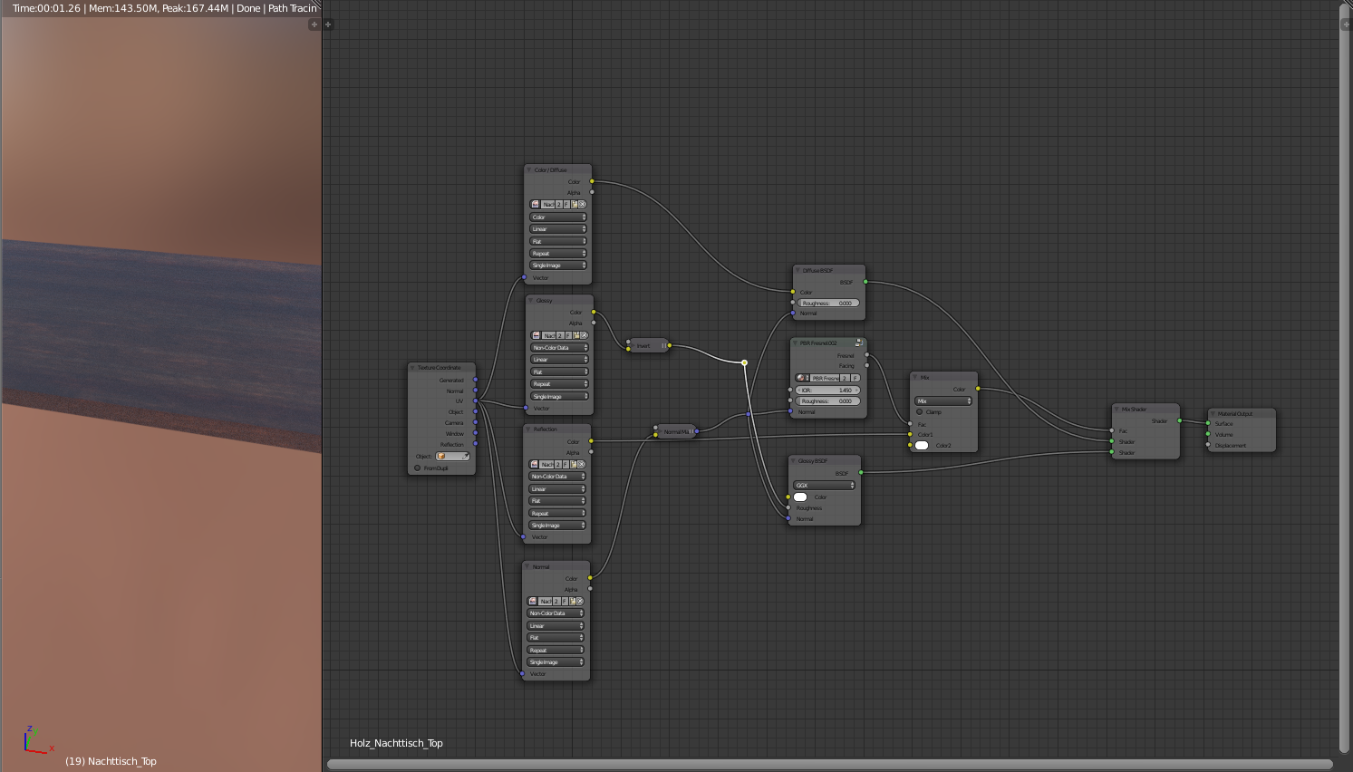Screen dimensions: 1353x772
Task: Click node editor top-left region toggle plus
Action: [328, 24]
